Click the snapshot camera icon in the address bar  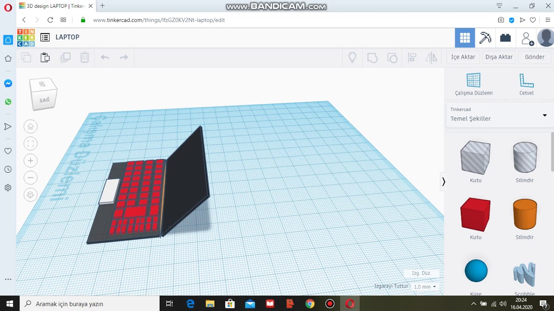pos(501,20)
